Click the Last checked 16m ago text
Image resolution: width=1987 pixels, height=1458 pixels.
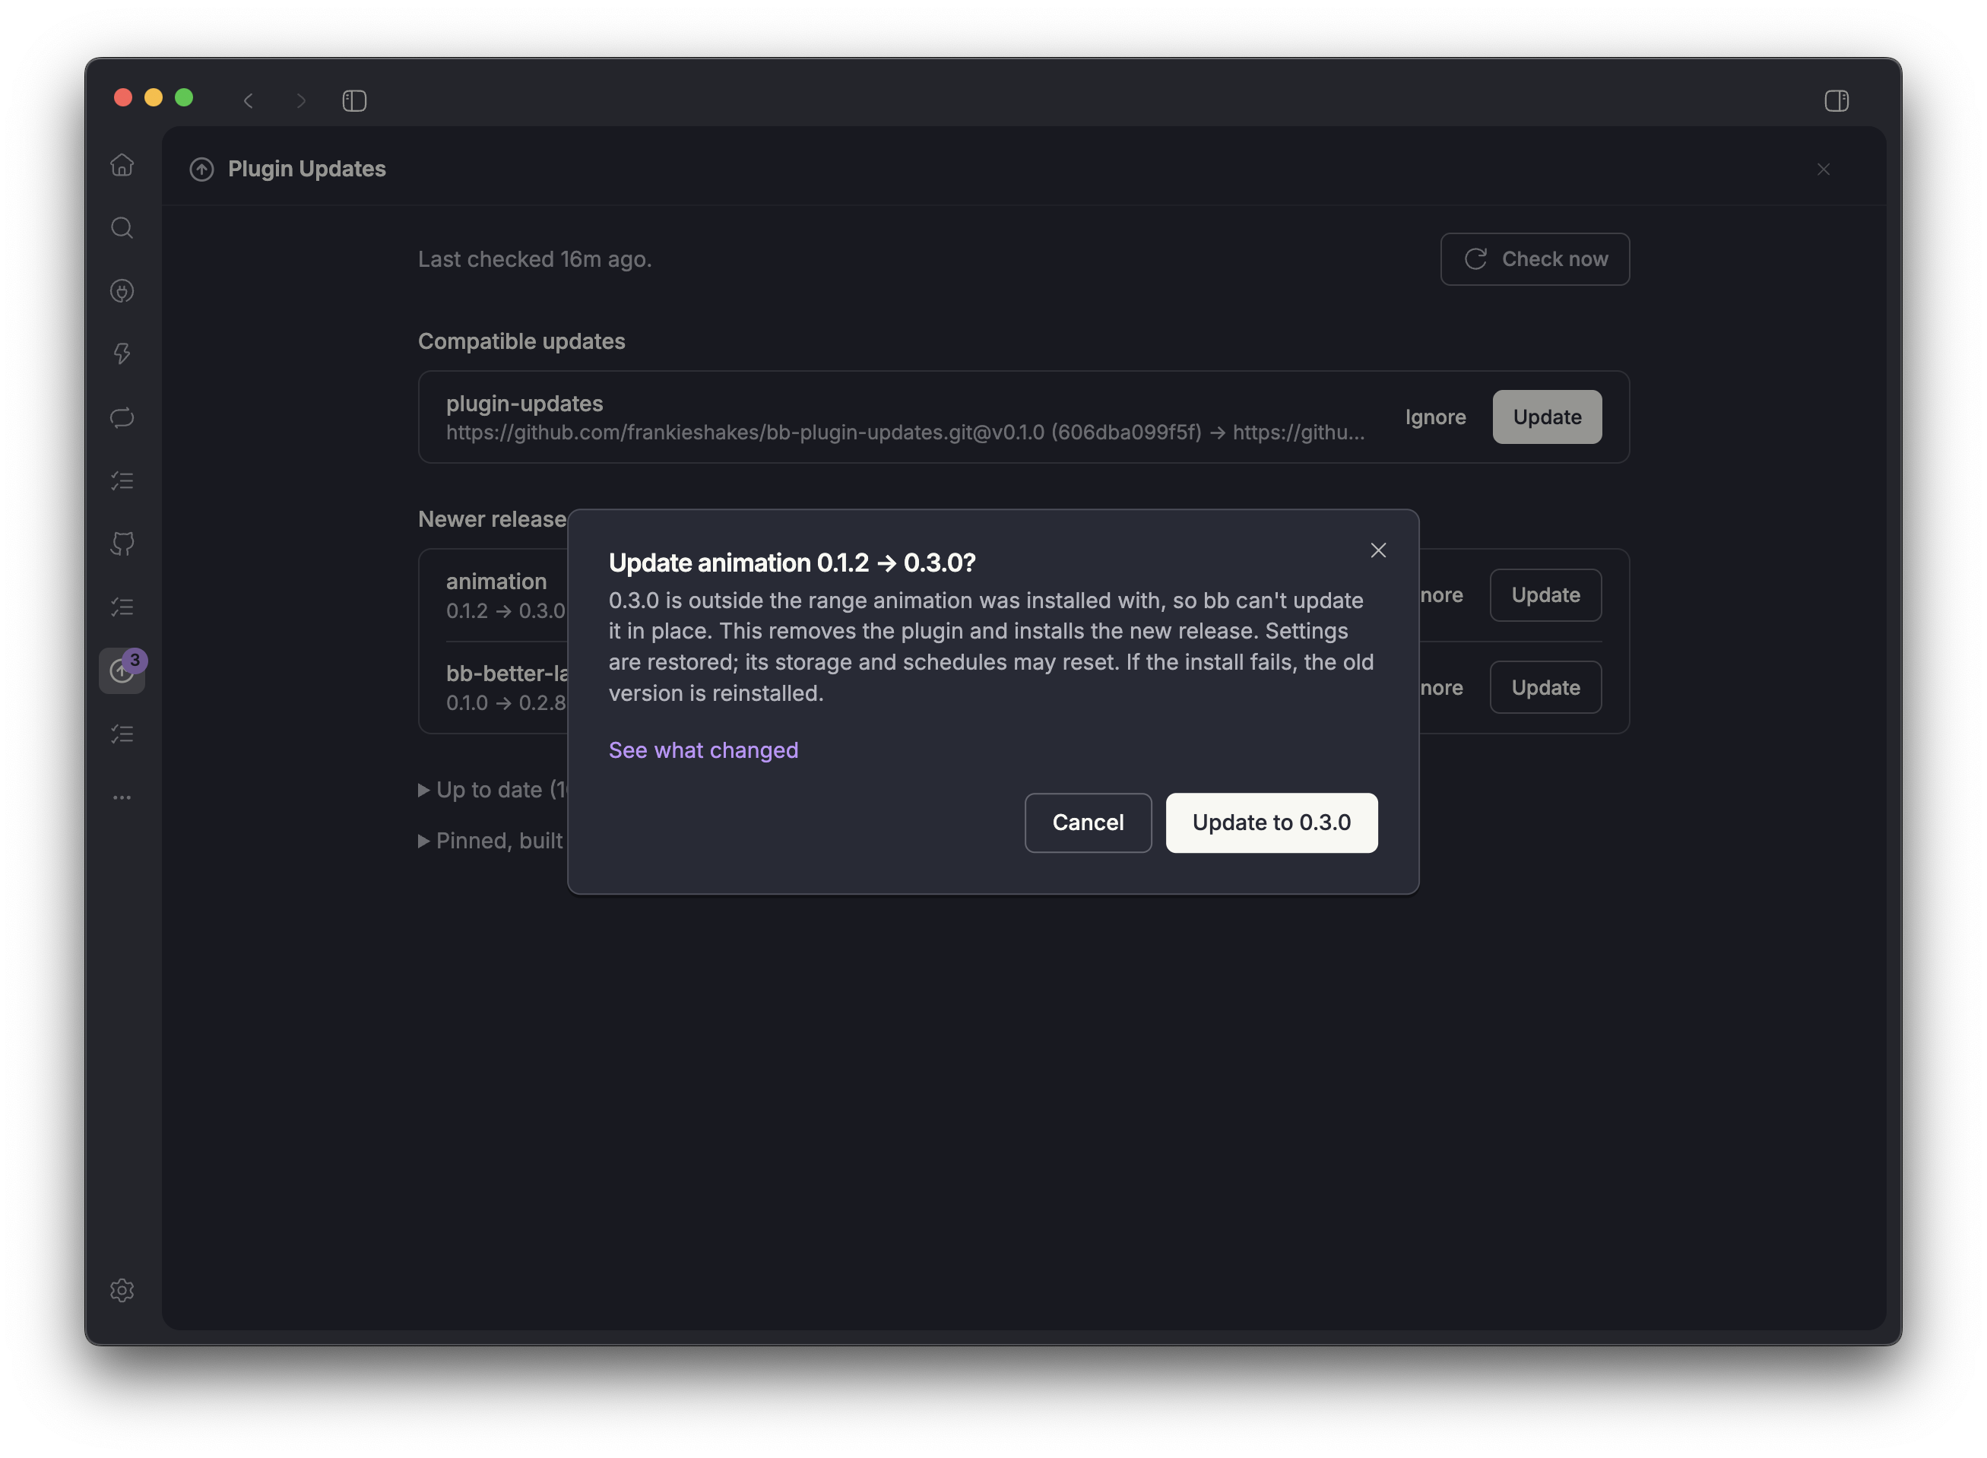coord(534,259)
